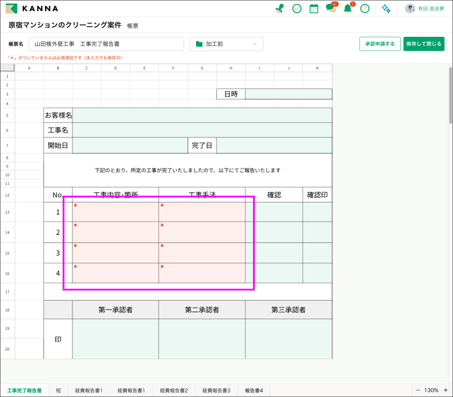
Task: Click the 承認申請する button
Action: [380, 44]
